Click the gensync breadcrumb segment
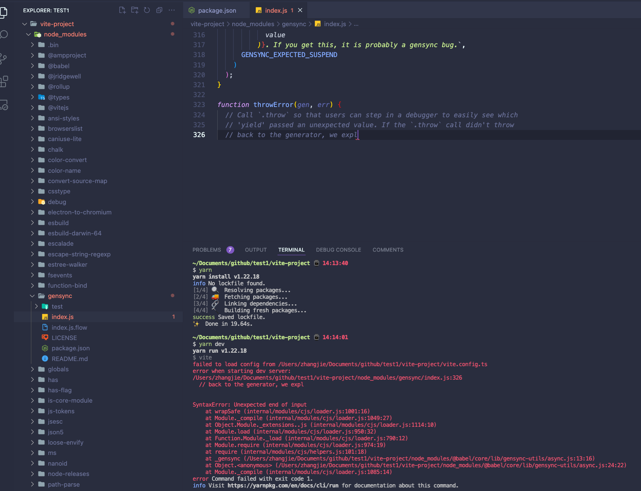641x491 pixels. click(294, 24)
